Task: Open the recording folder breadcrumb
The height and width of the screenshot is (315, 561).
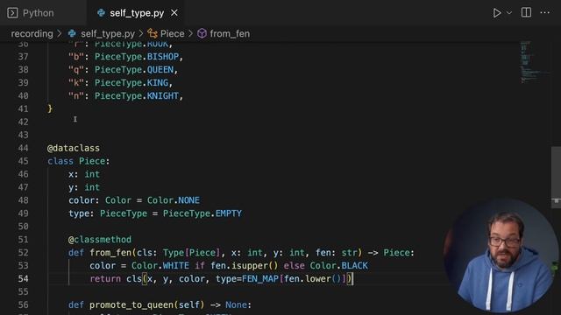Action: 32,33
